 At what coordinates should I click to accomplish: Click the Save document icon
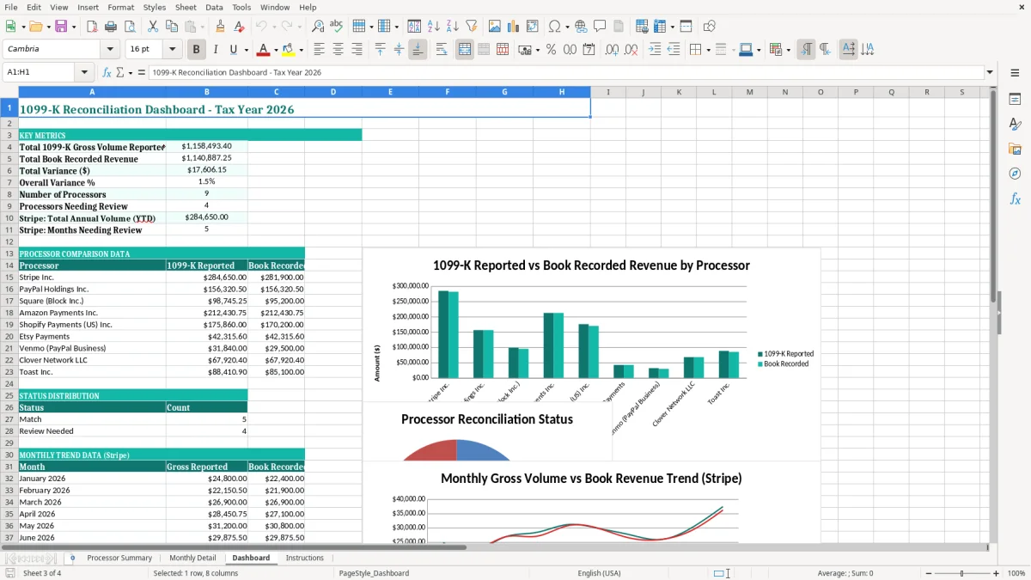pyautogui.click(x=62, y=27)
